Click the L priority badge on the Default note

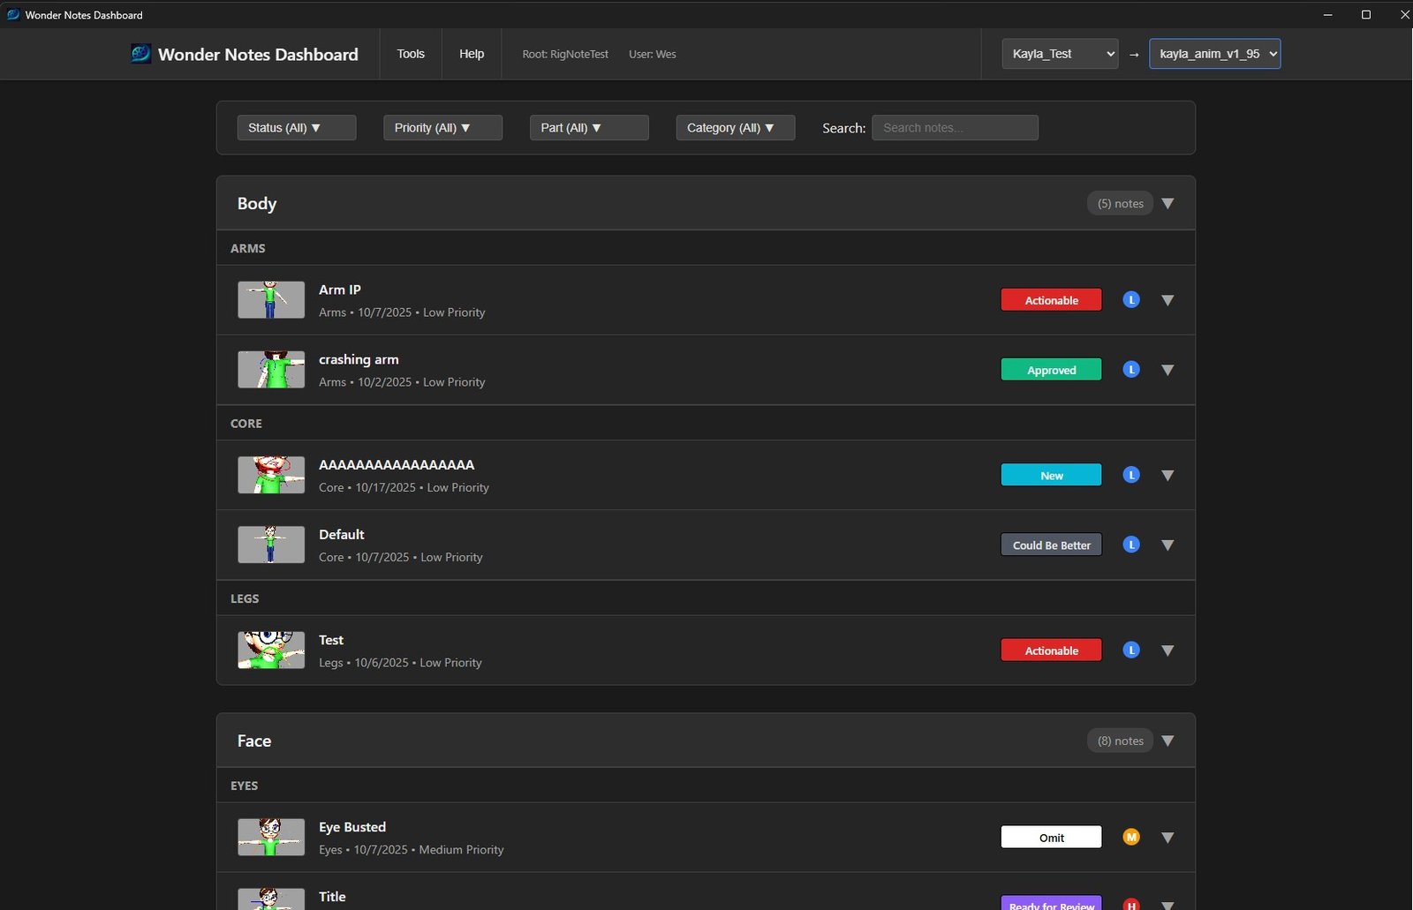(x=1130, y=545)
